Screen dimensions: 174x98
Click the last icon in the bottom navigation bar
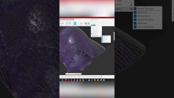click(x=80, y=74)
